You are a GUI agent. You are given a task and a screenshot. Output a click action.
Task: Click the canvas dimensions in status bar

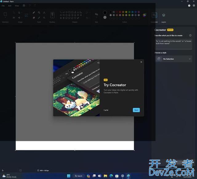(43, 170)
